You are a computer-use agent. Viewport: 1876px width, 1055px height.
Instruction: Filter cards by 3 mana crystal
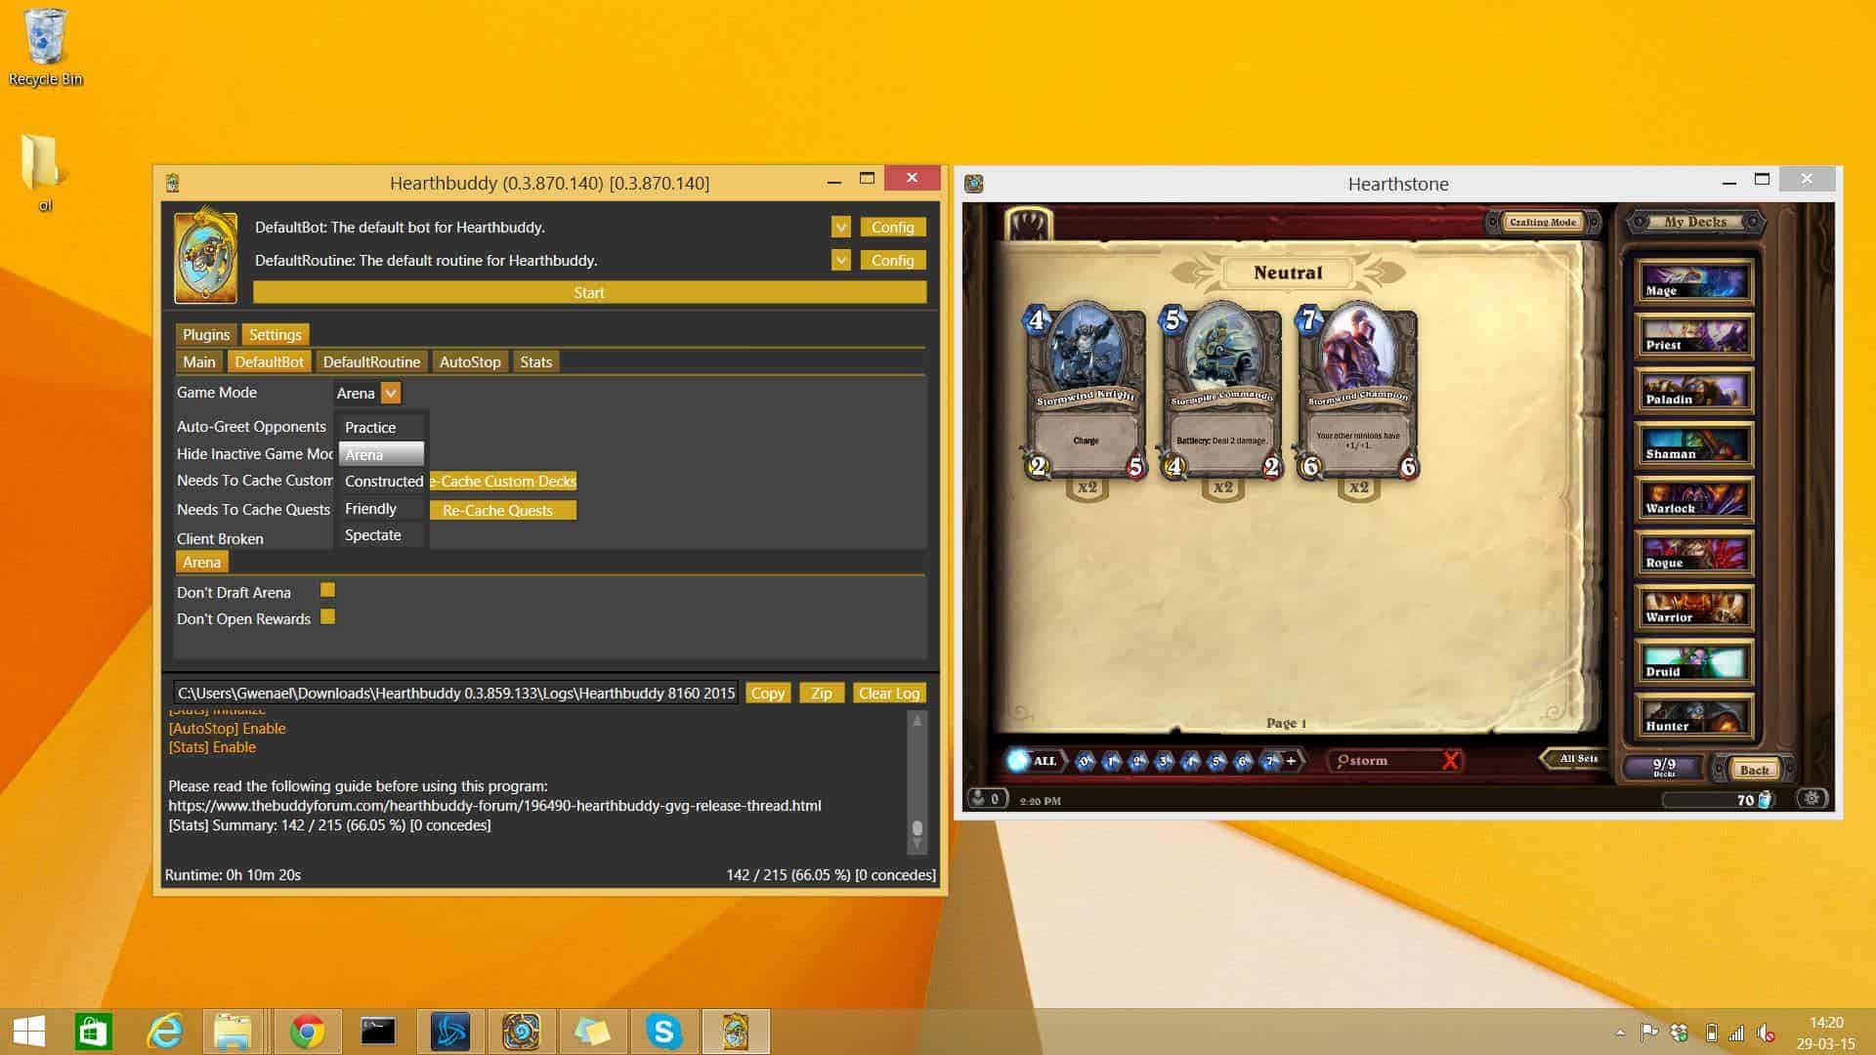(x=1164, y=761)
